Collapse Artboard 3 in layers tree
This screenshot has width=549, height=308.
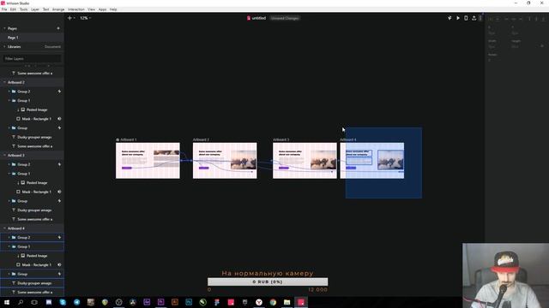click(4, 156)
